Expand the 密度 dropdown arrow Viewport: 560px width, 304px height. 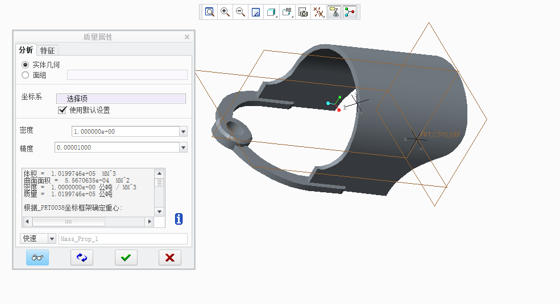tap(183, 132)
